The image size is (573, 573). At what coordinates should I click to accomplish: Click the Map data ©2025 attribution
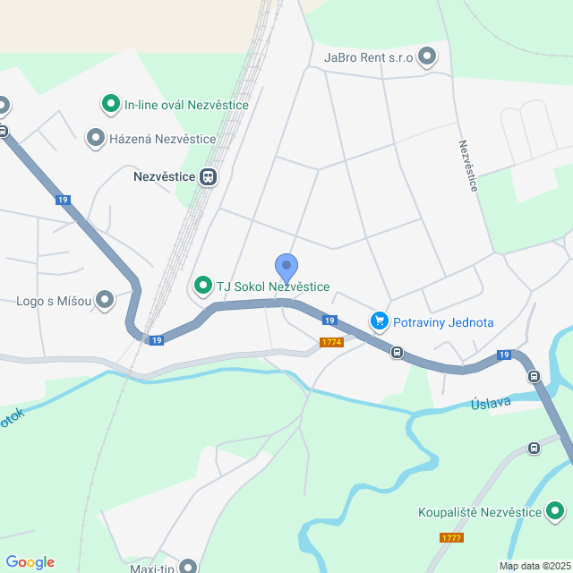535,566
